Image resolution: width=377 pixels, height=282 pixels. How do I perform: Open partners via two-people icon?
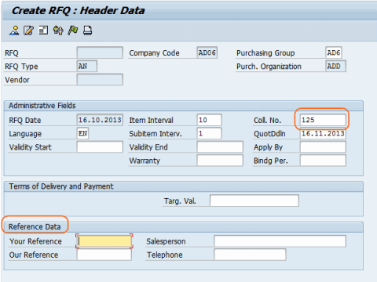pyautogui.click(x=58, y=31)
